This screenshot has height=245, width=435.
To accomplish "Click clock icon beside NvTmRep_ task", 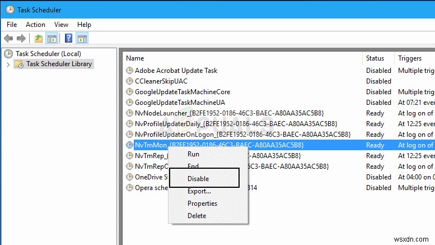I will 129,155.
